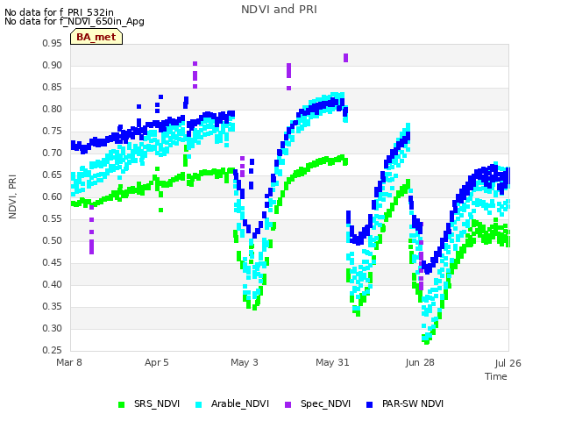Click blue PAR-SW NDVI legend swatch
The height and width of the screenshot is (421, 561).
click(x=370, y=404)
